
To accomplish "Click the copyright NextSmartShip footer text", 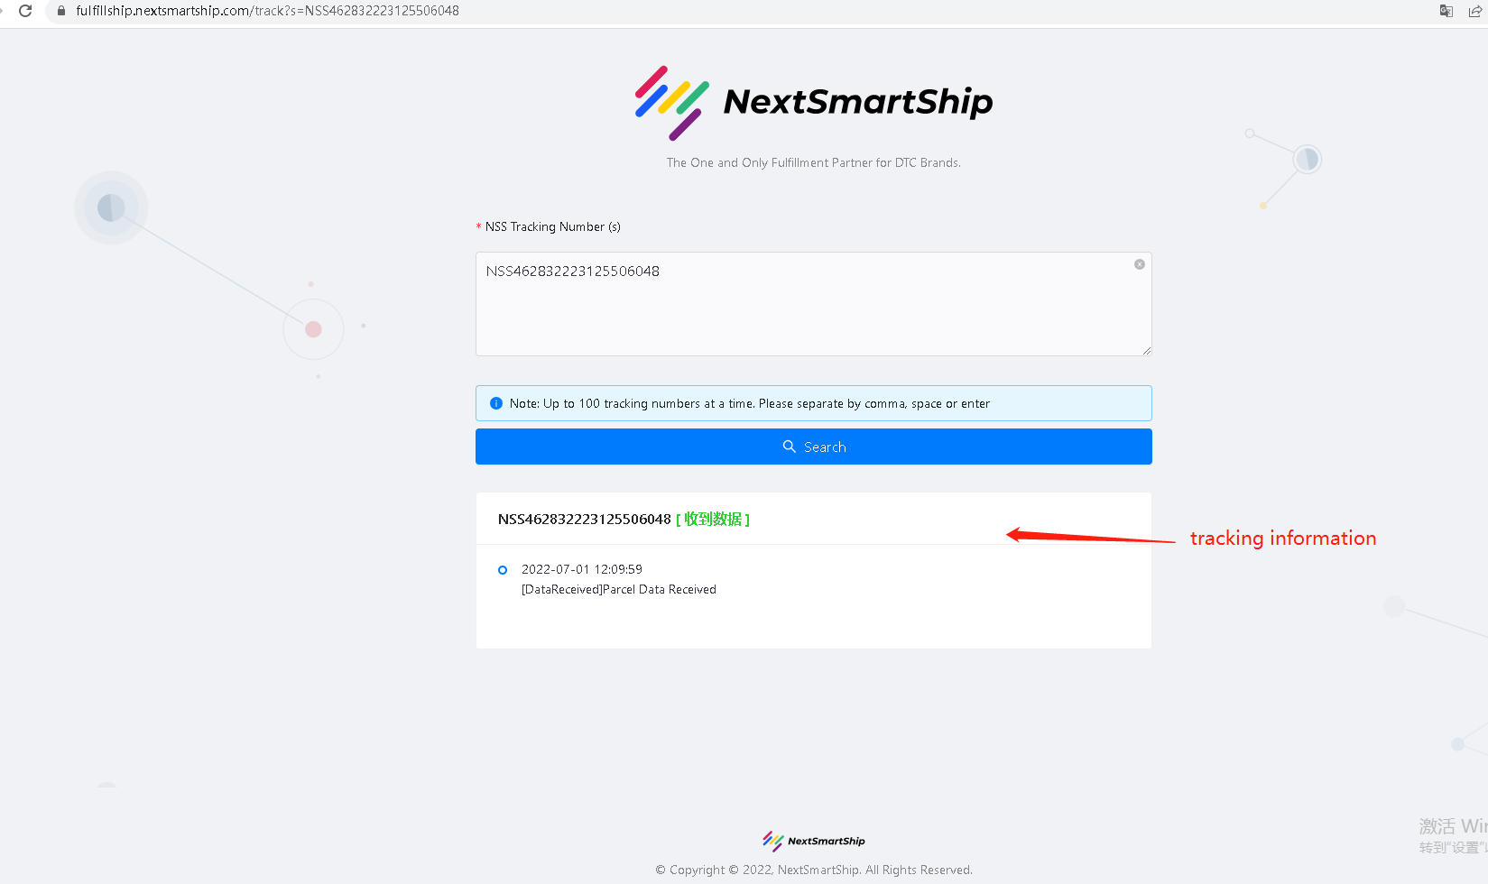I will [x=813, y=870].
